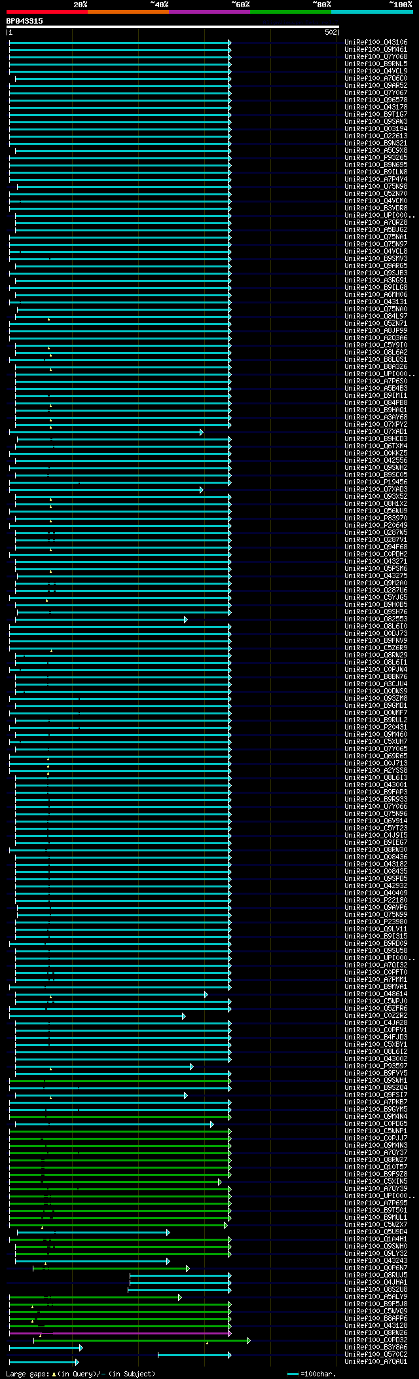Select hit label UniRef100_Q8RUJ5

(x=376, y=1275)
